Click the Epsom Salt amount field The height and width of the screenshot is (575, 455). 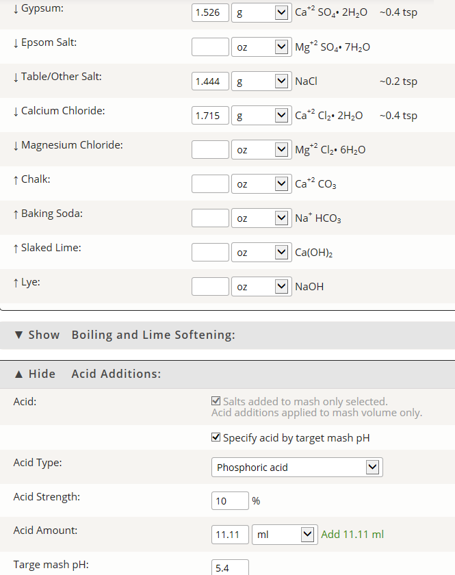coord(211,47)
